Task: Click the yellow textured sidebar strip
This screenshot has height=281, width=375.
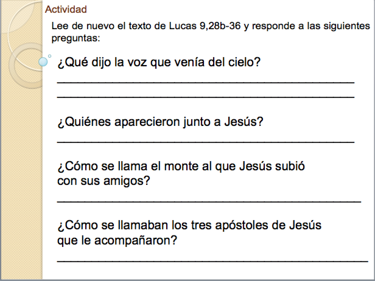Action: [21, 182]
